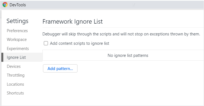Switch to the Locations settings tab
Viewport: 204px width, 106px height.
(15, 84)
